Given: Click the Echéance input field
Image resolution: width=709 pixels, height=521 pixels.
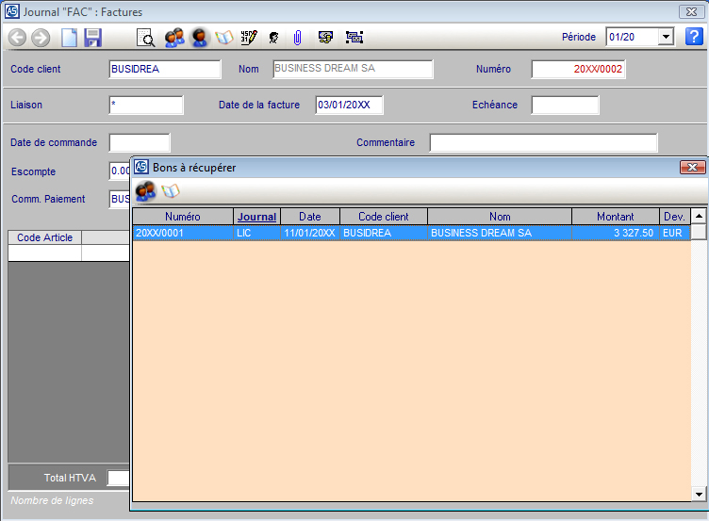Looking at the screenshot, I should (565, 105).
